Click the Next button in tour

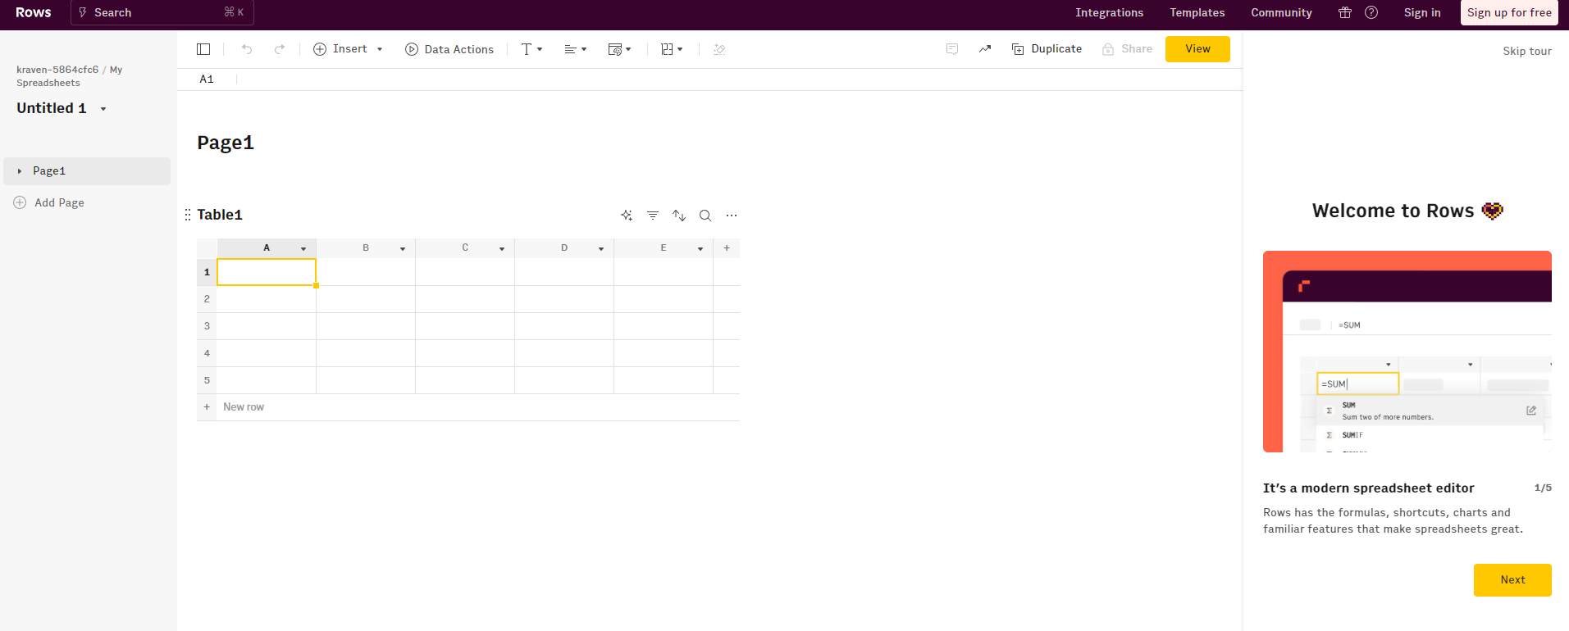pos(1512,579)
